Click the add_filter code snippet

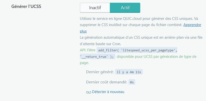(x=108, y=50)
